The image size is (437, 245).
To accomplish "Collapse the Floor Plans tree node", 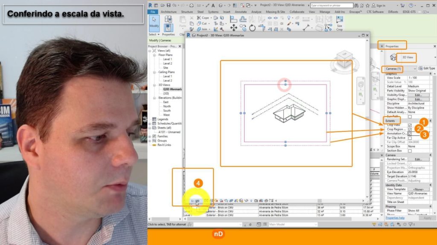I will pos(155,55).
